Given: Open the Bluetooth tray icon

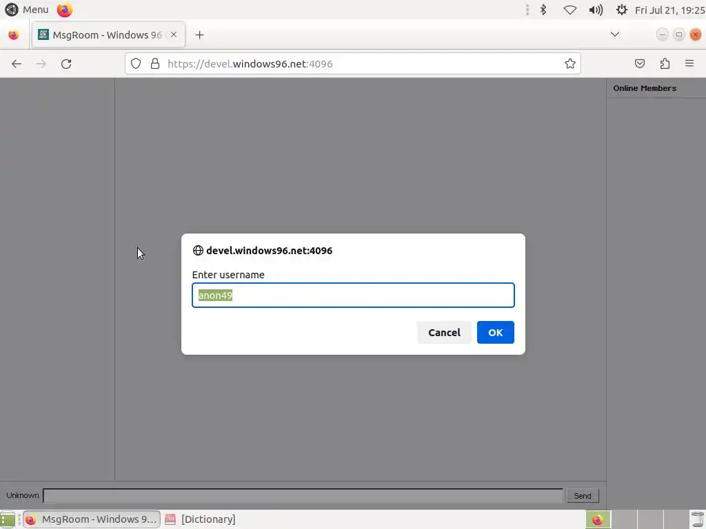Looking at the screenshot, I should pyautogui.click(x=543, y=10).
